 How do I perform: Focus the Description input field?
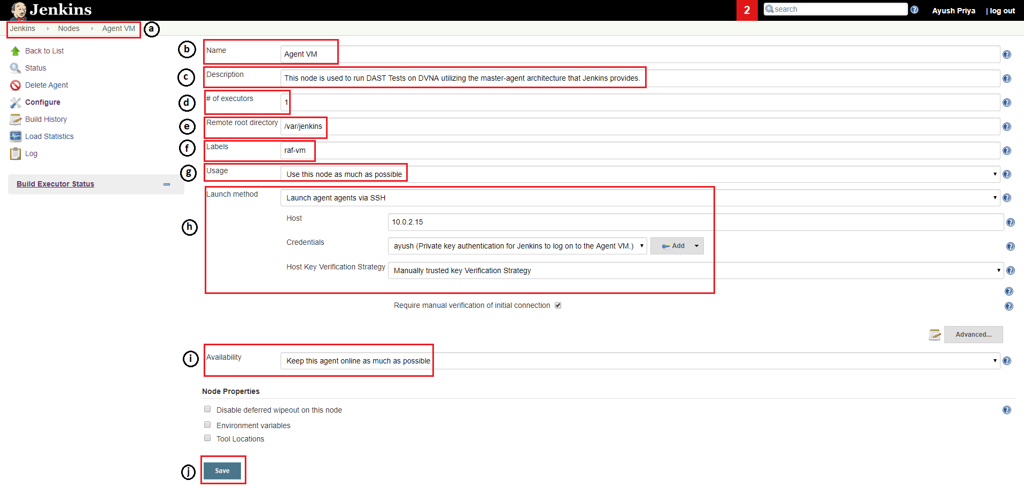tap(640, 78)
